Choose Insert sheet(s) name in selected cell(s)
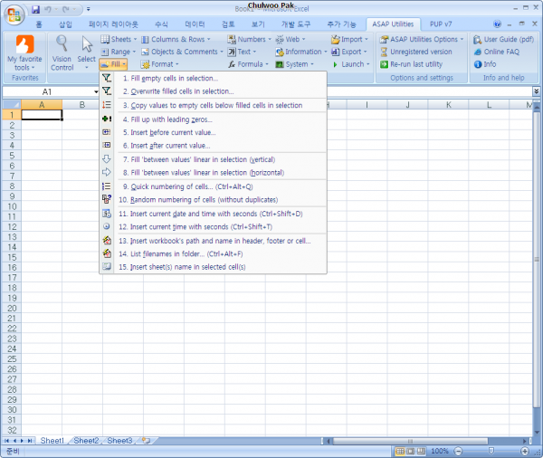Screen dimensions: 543x458 (x=213, y=267)
